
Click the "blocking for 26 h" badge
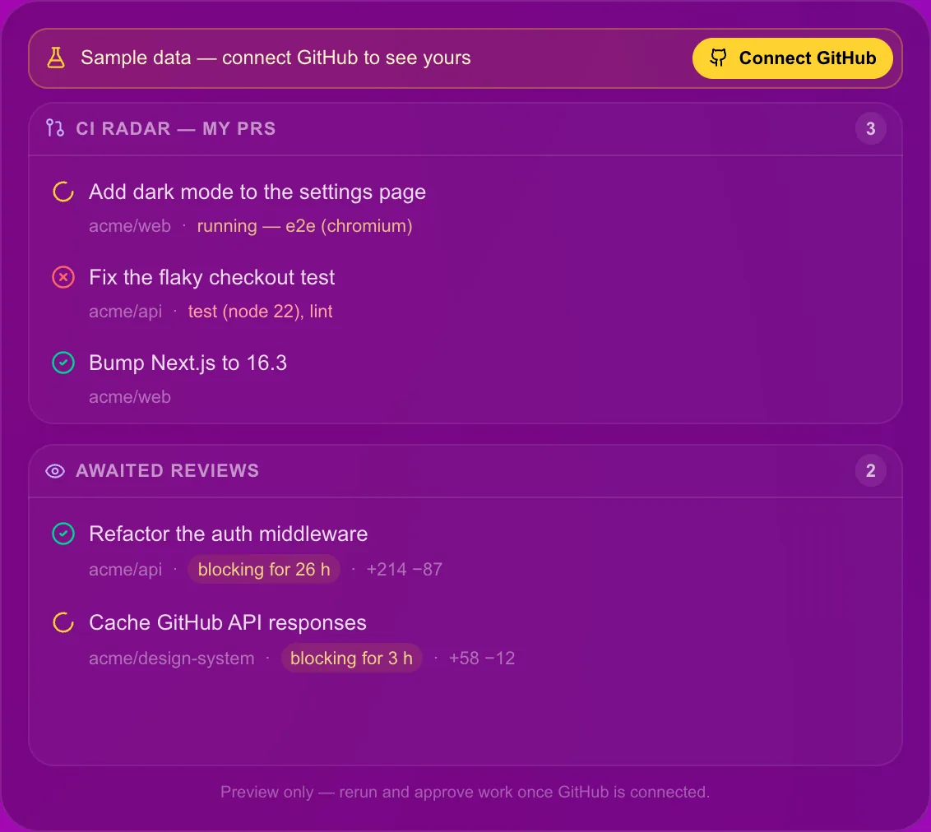click(x=264, y=569)
